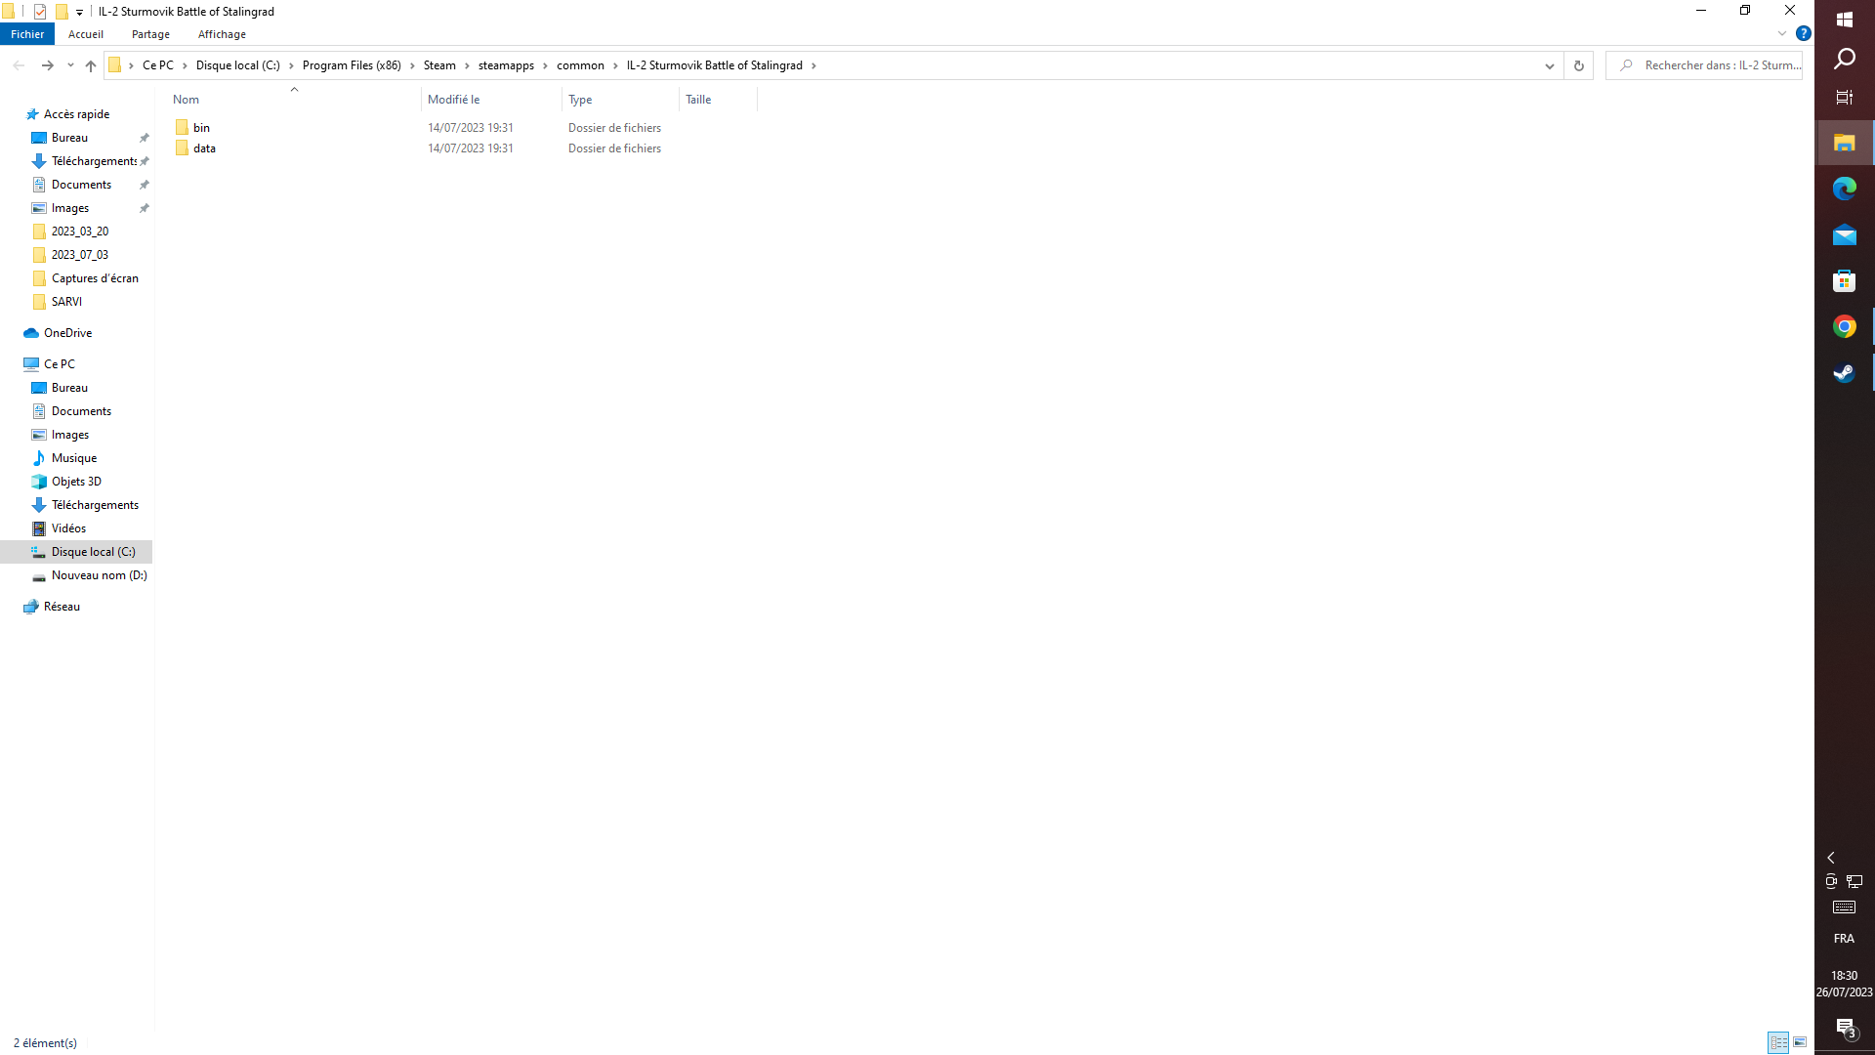This screenshot has height=1055, width=1875.
Task: Switch to details view layout icon
Action: point(1778,1042)
